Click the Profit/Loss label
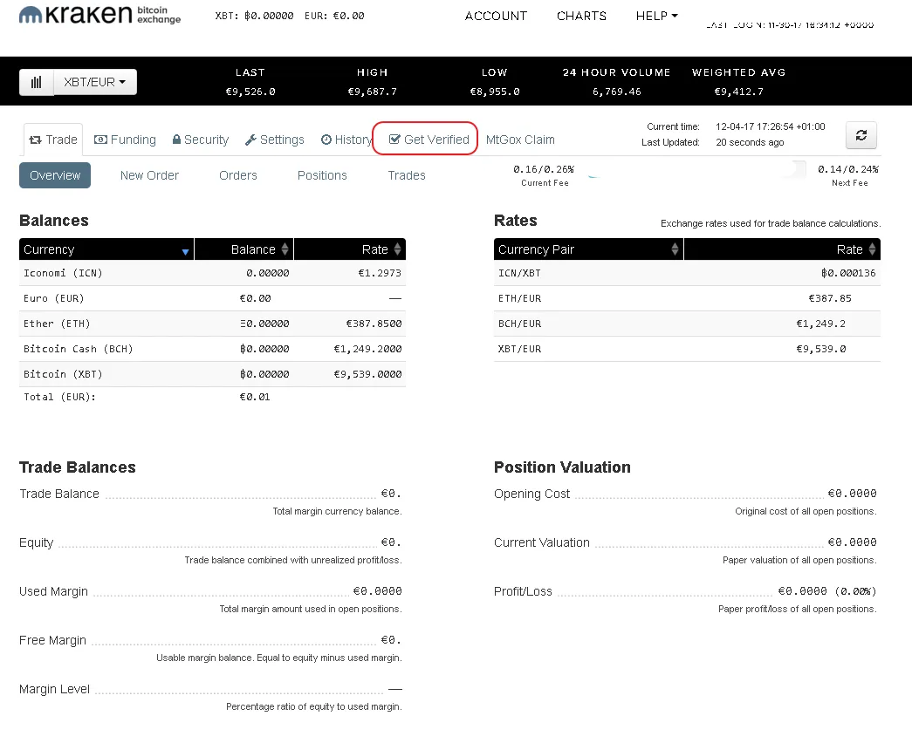Screen dimensions: 912x750 click(523, 591)
